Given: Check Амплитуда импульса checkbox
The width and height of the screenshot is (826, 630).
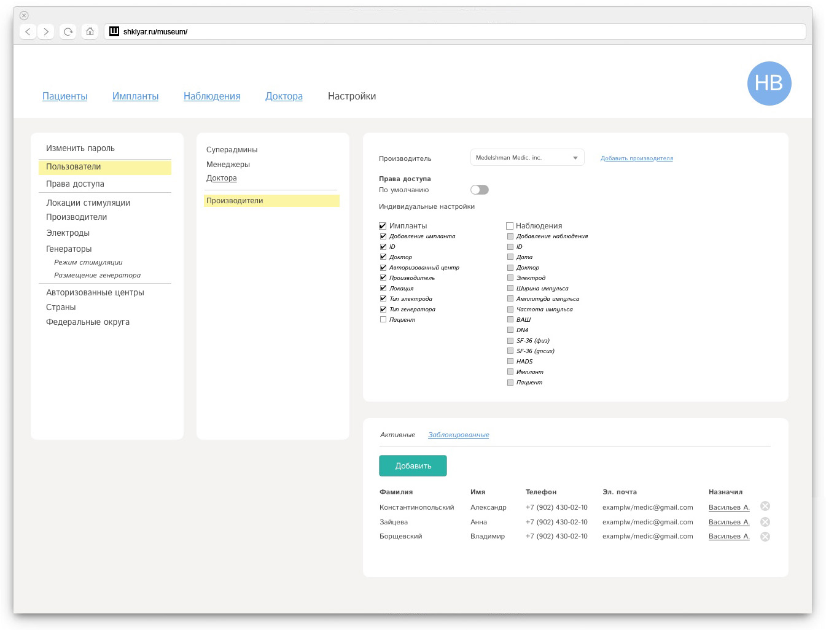Looking at the screenshot, I should tap(510, 299).
